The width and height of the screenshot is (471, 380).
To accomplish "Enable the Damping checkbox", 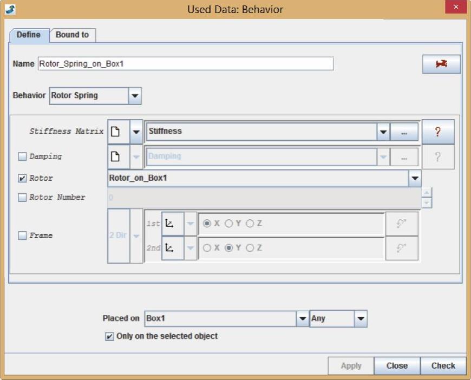I will (22, 156).
